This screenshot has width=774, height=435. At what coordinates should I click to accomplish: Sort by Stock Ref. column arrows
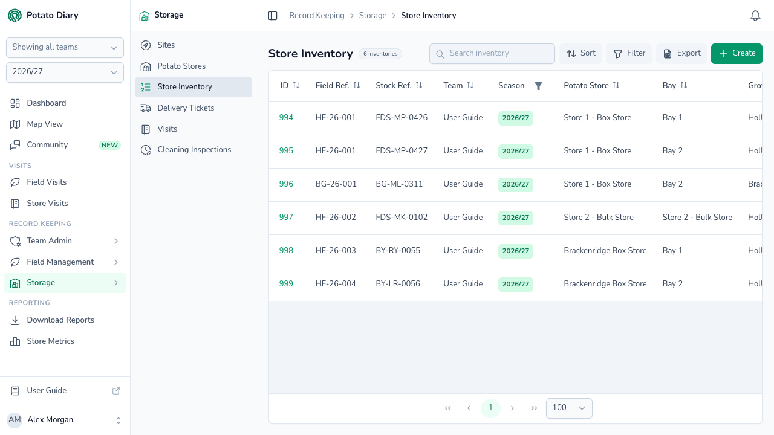(419, 86)
